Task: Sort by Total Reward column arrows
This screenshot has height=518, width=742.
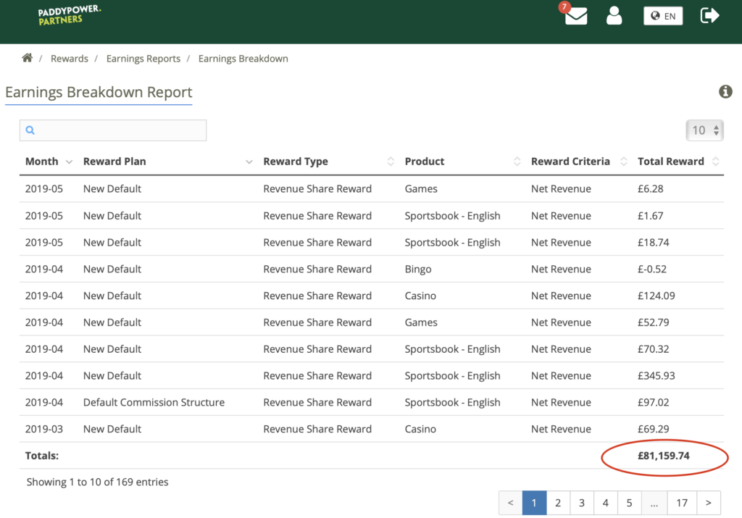Action: [716, 162]
